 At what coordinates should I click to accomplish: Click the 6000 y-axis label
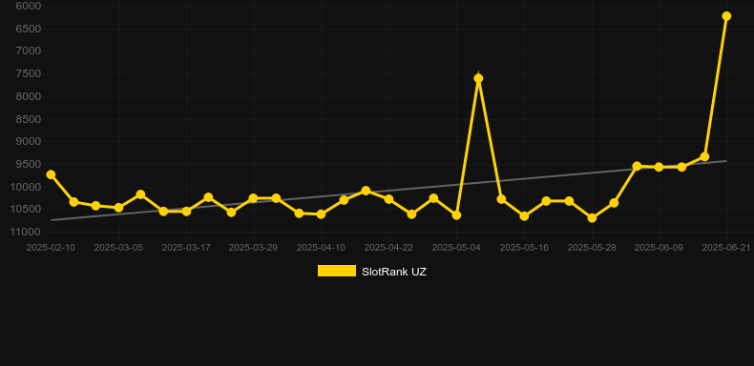(x=28, y=6)
